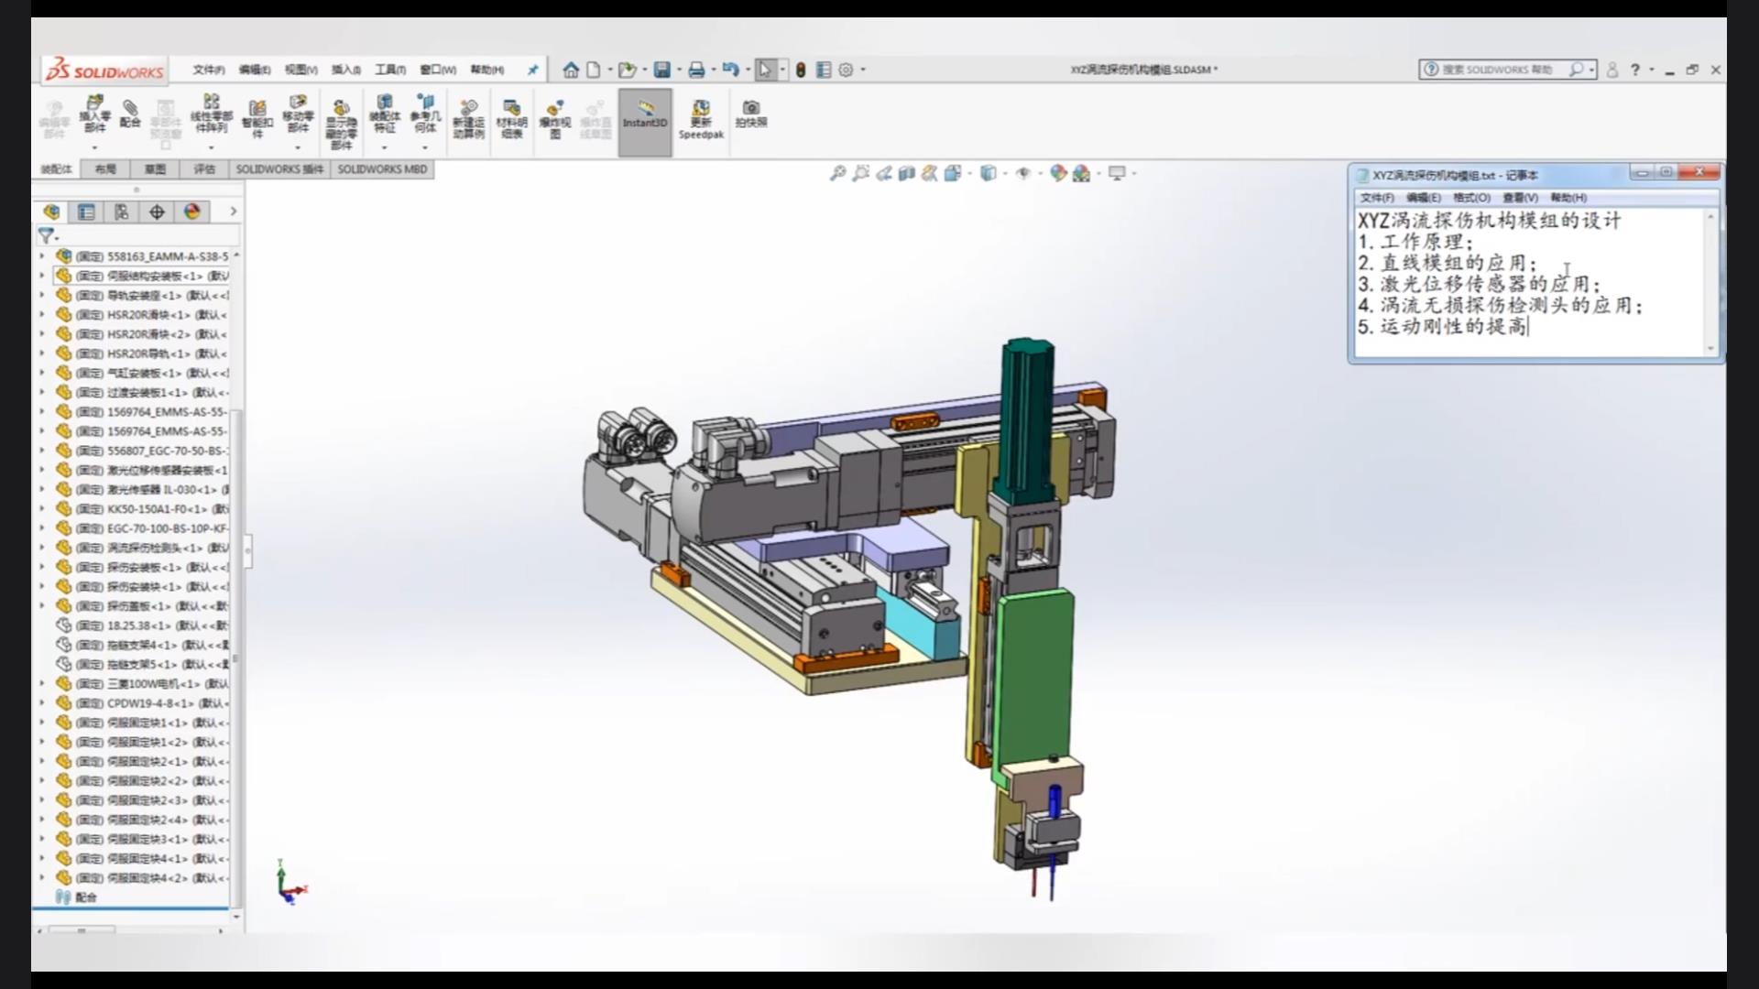Click the Help question mark button
Viewport: 1759px width, 989px height.
tap(1635, 70)
